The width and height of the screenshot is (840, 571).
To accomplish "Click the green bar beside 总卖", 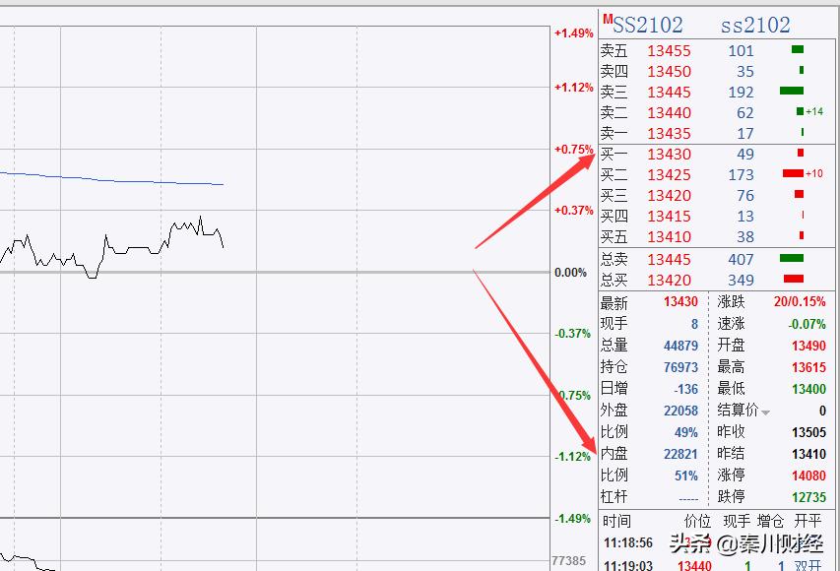I will point(792,258).
